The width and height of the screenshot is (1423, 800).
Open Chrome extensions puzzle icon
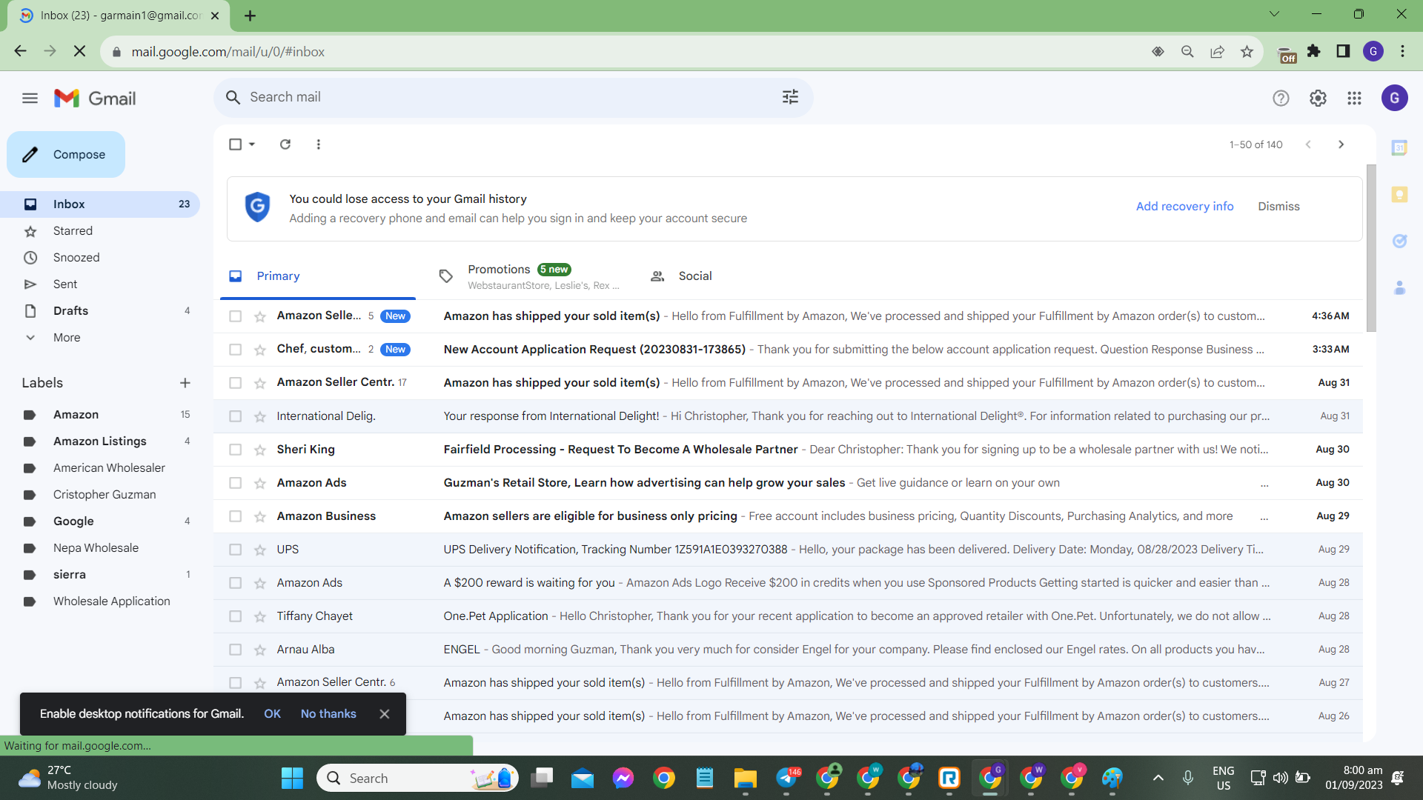pyautogui.click(x=1313, y=51)
